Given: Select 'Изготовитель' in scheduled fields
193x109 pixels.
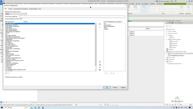Looking at the screenshot, I should click(x=107, y=25).
